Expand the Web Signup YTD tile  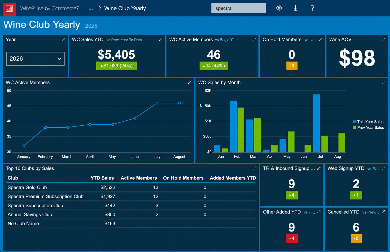(383, 168)
